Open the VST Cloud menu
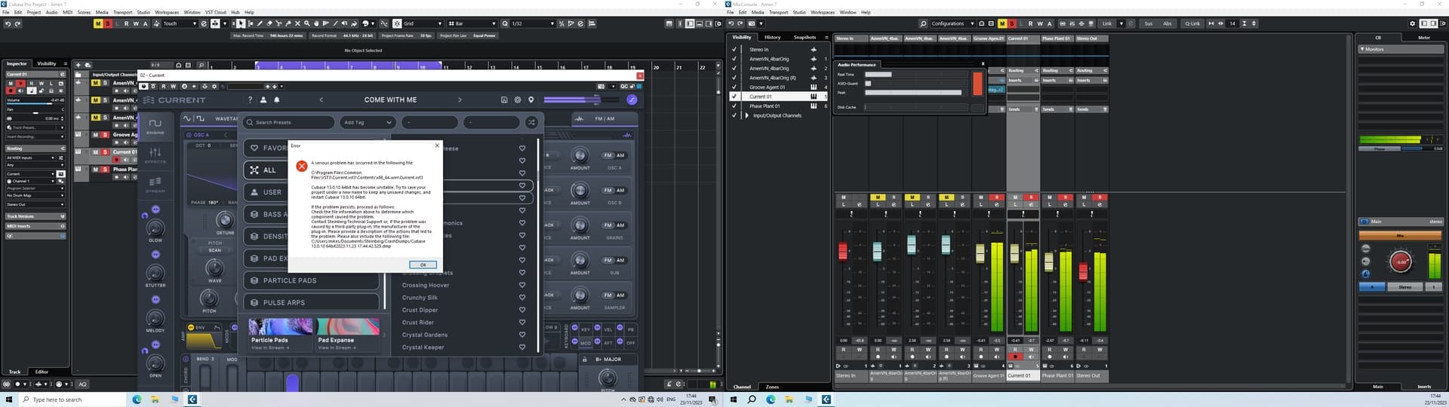Viewport: 1449px width, 407px height. tap(216, 12)
